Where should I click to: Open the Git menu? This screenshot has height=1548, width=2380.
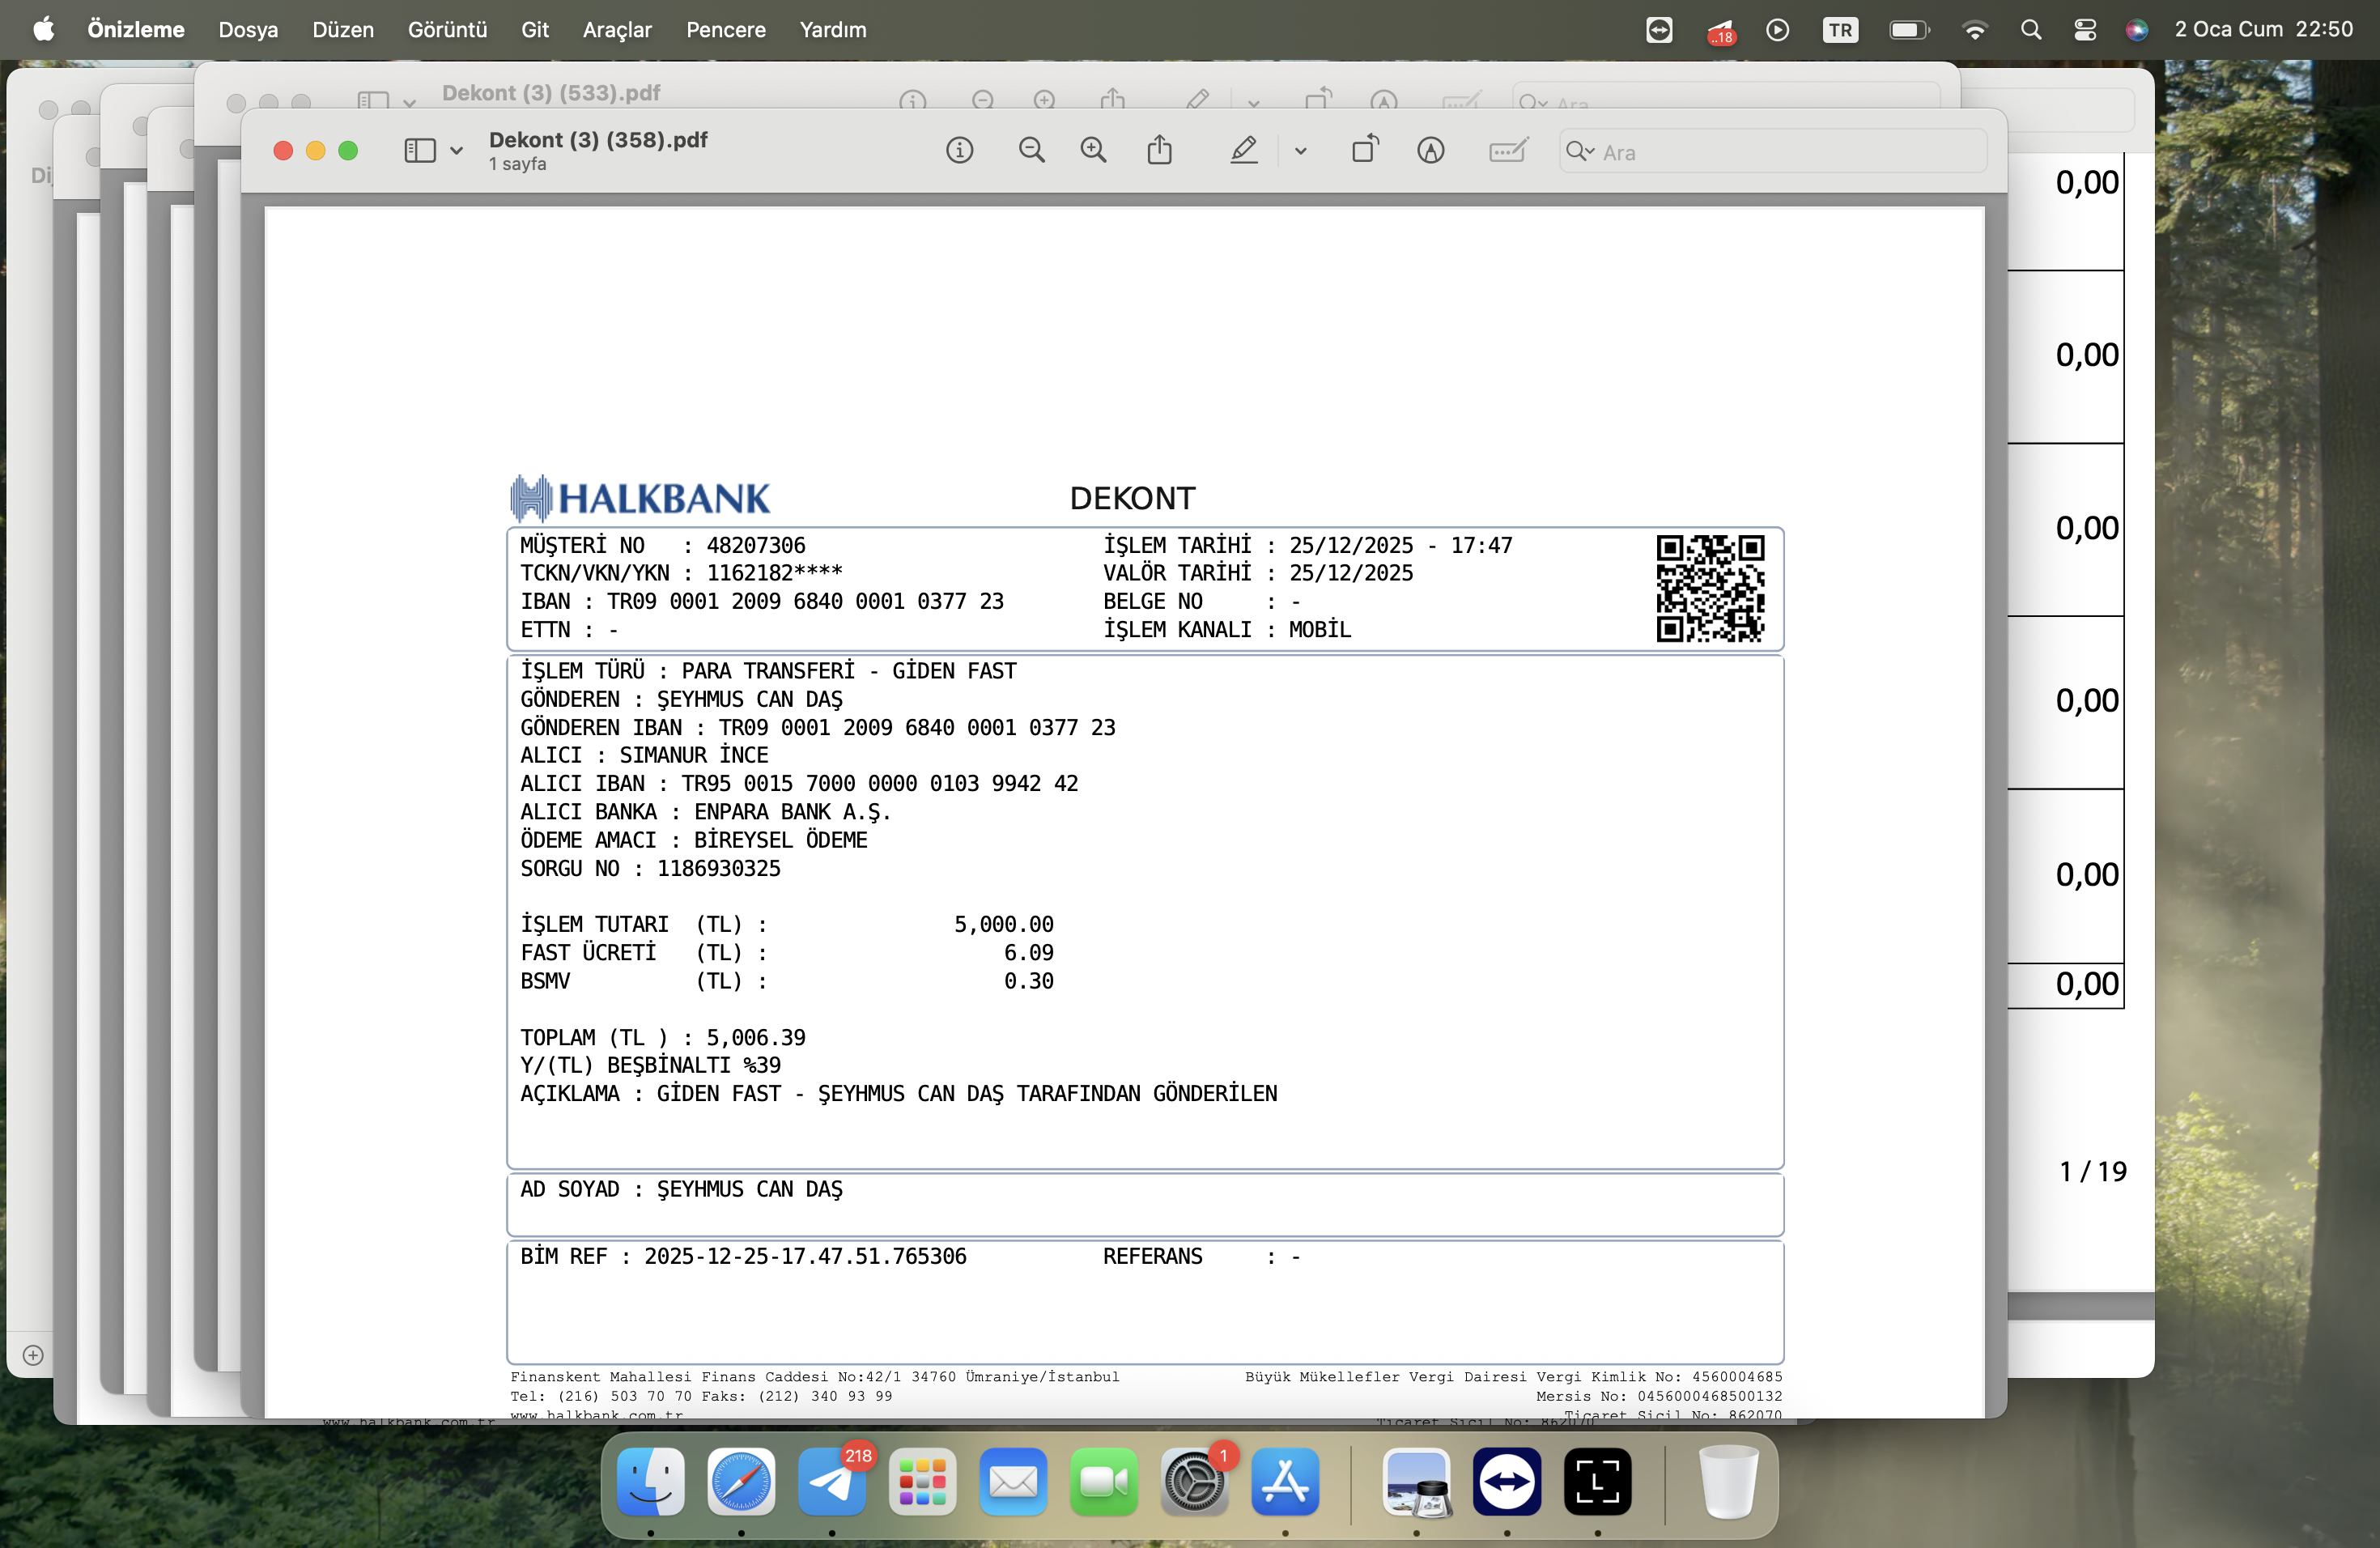535,30
